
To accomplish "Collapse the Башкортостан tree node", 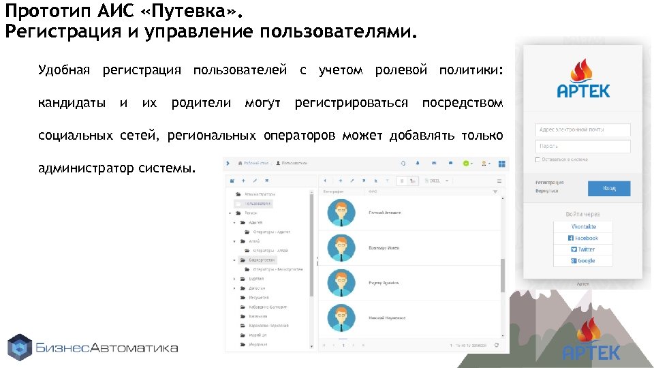I will pos(234,260).
